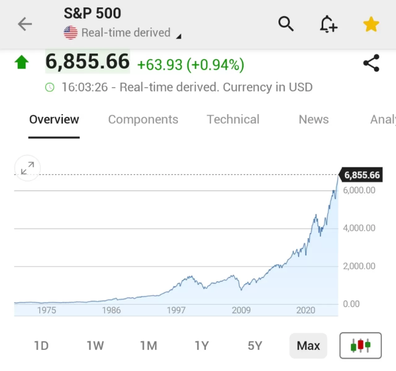396x371 pixels.
Task: Open the search icon
Action: (286, 24)
